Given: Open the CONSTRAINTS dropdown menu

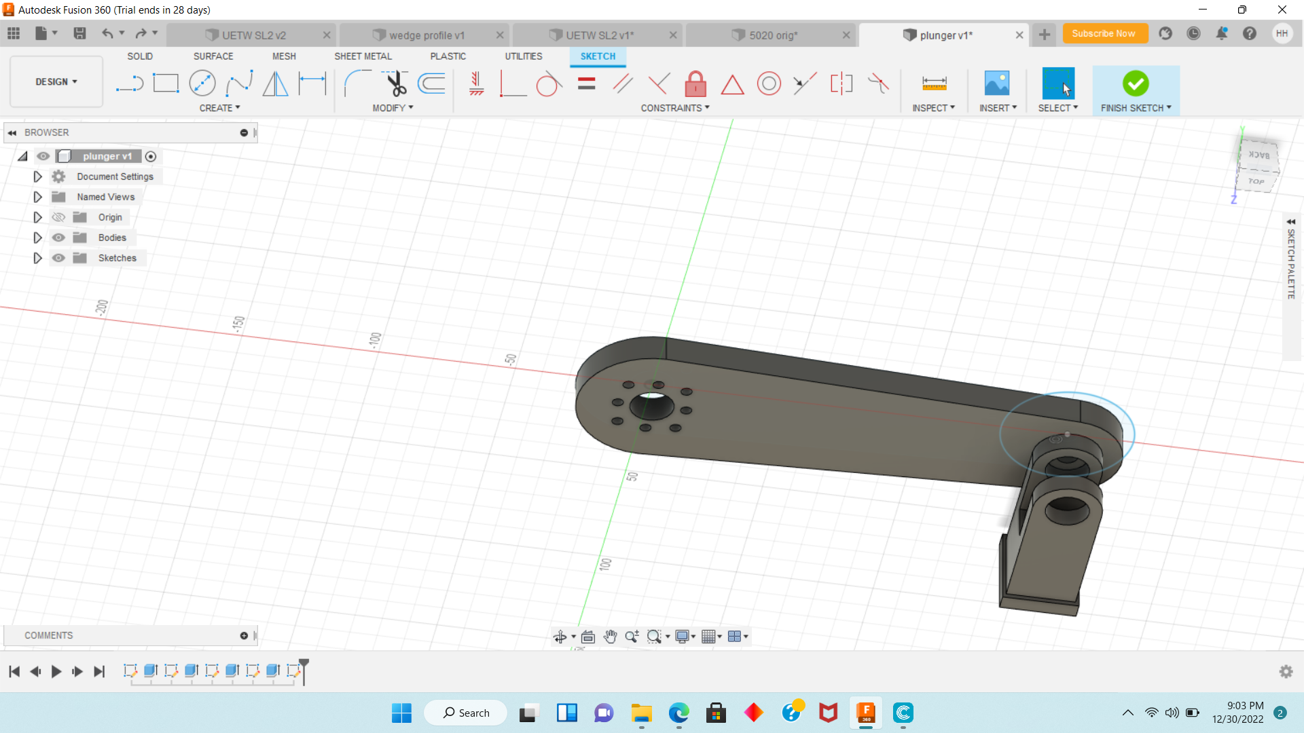Looking at the screenshot, I should pyautogui.click(x=674, y=108).
